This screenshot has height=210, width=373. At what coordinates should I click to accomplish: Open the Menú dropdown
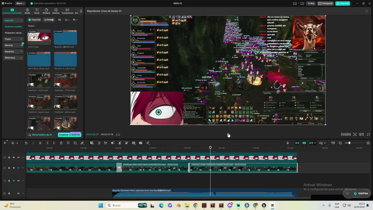click(20, 3)
